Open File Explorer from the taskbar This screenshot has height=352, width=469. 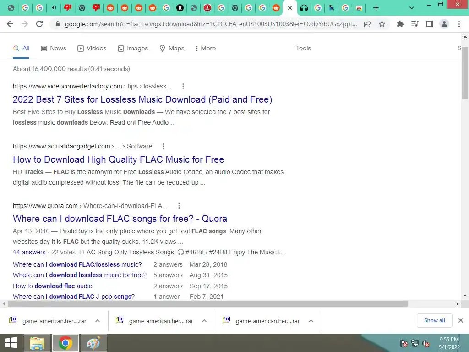(x=37, y=343)
